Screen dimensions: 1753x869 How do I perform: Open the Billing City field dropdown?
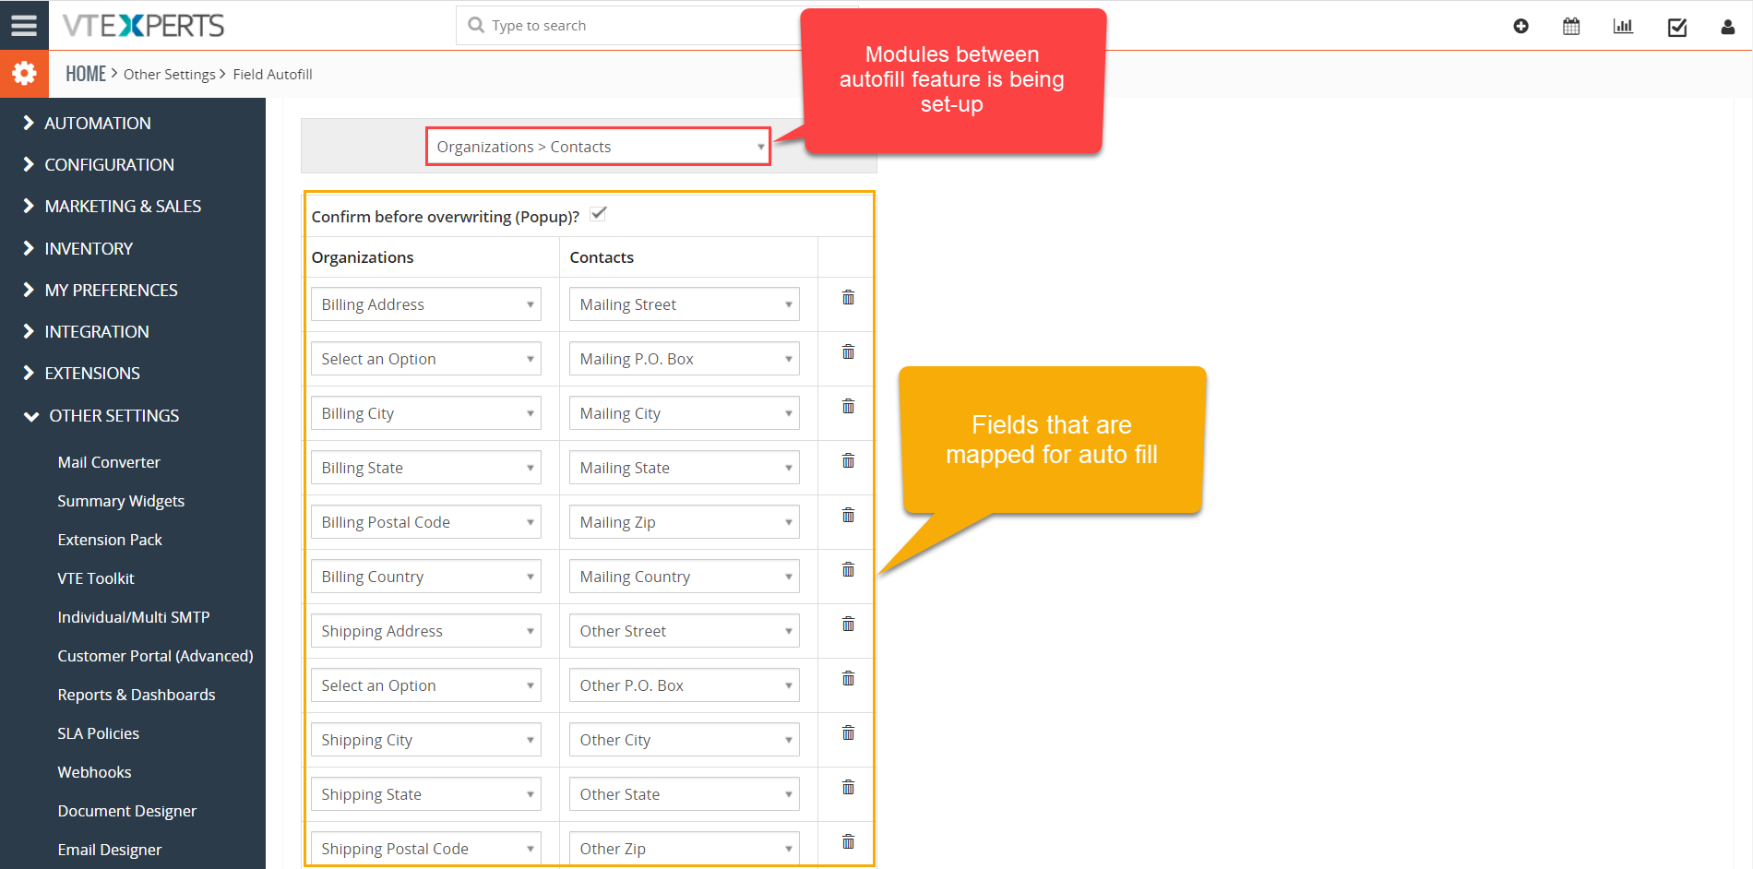point(425,413)
